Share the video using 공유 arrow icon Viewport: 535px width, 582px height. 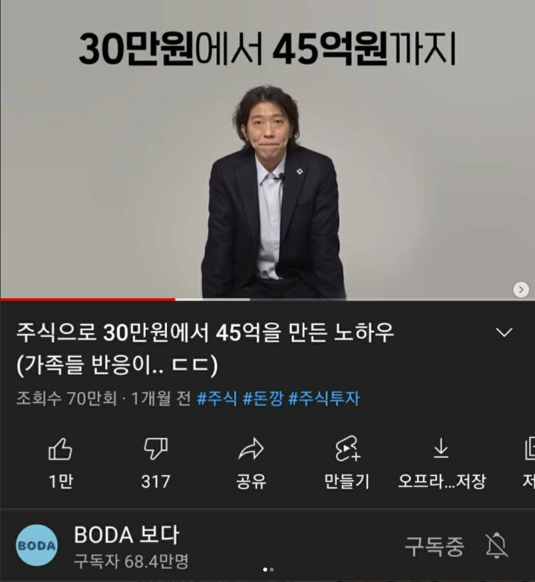tap(251, 450)
